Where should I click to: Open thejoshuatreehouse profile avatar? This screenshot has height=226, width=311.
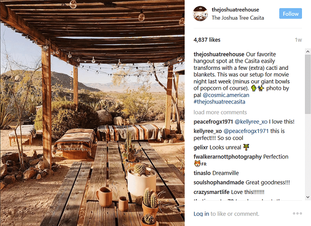(x=201, y=13)
